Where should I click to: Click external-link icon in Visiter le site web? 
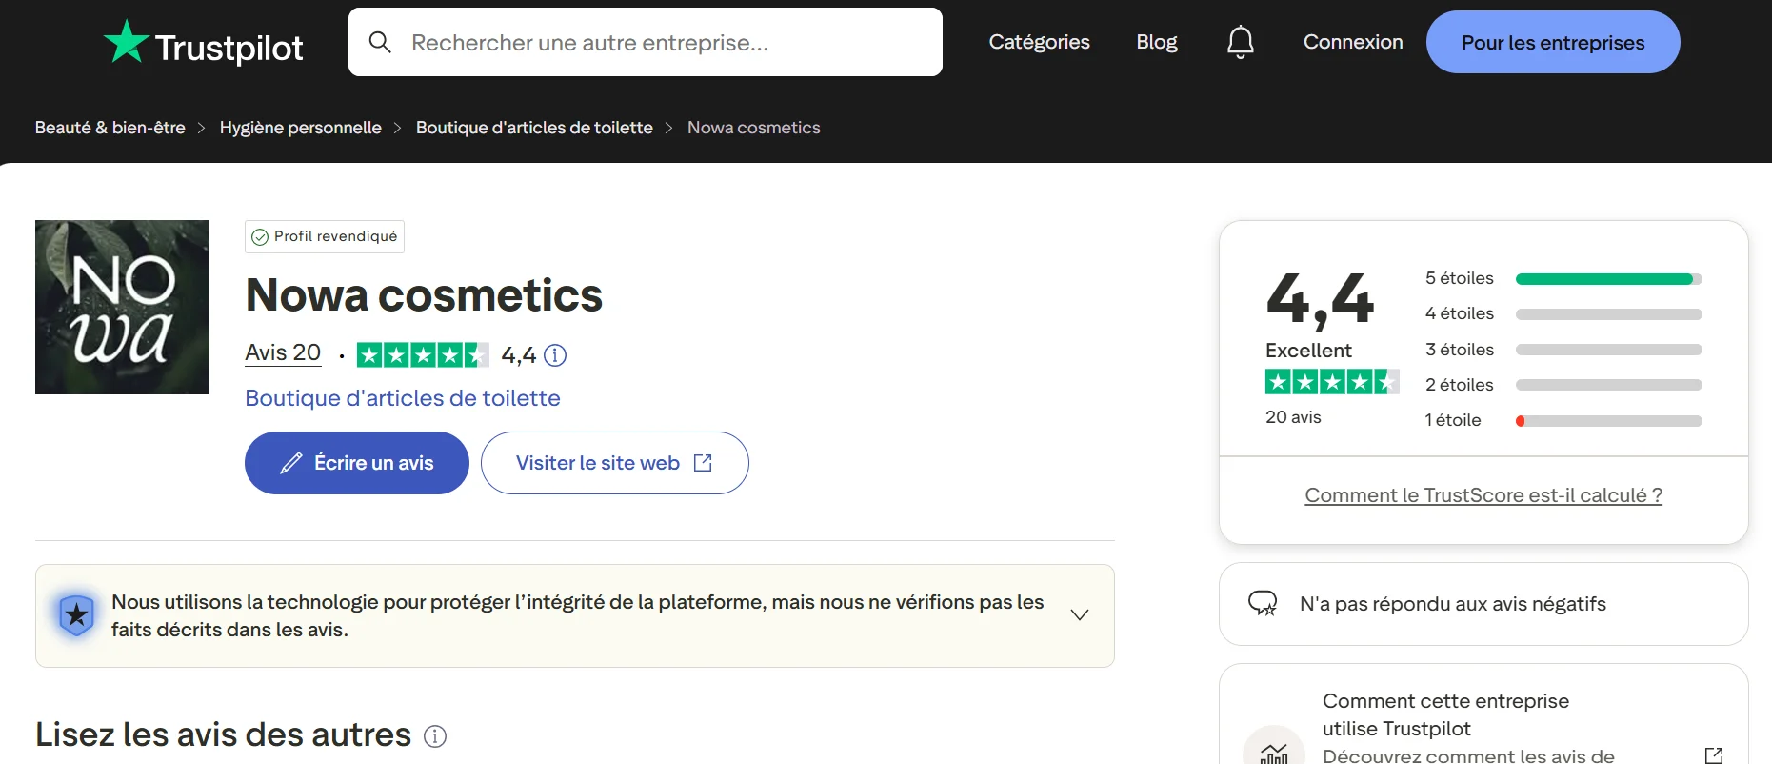703,463
